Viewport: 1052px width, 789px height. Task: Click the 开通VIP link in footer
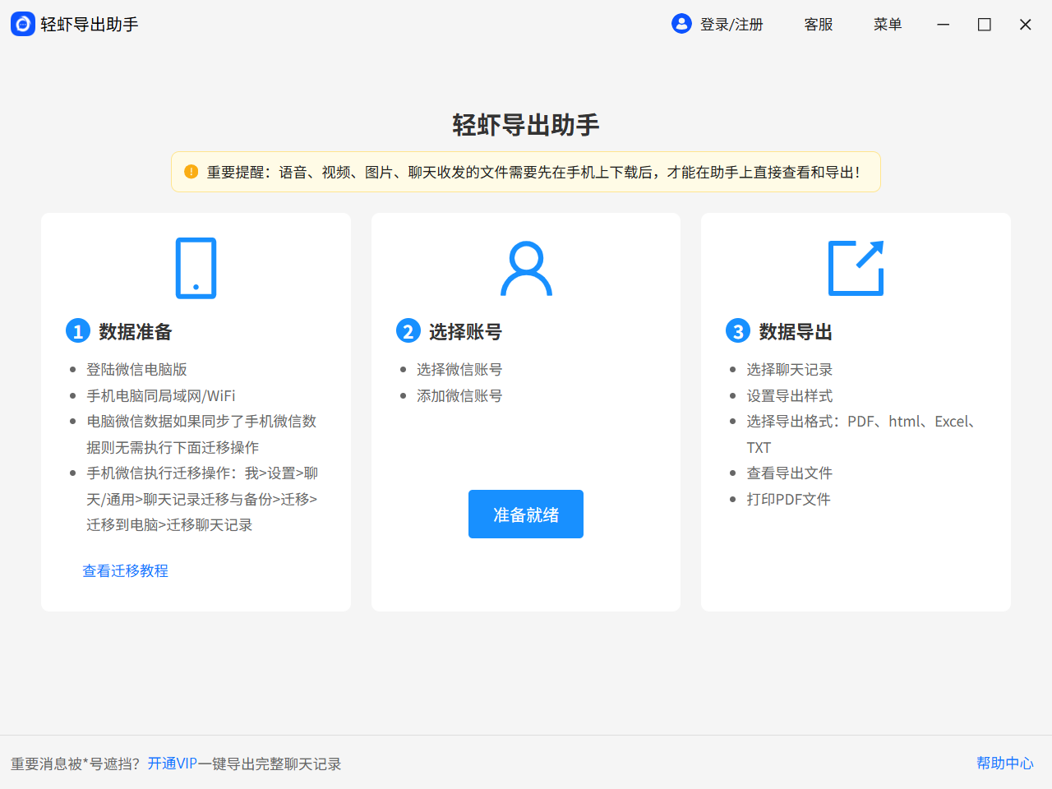point(173,764)
